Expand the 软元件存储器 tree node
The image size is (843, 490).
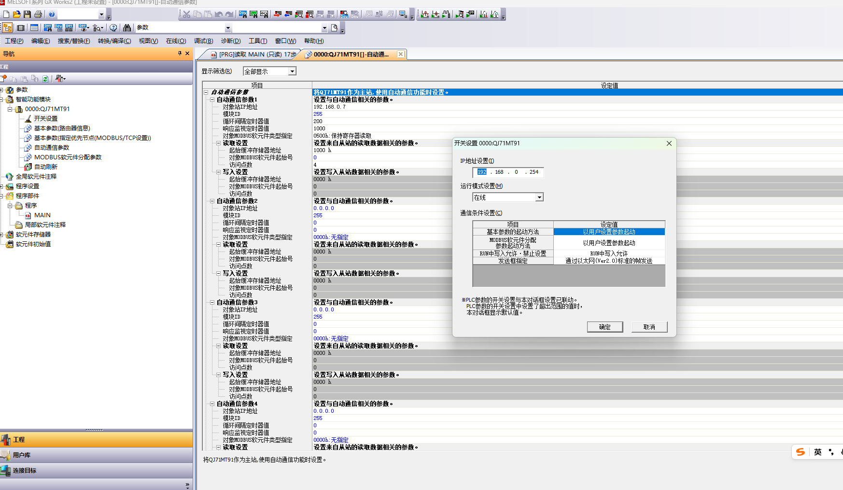pos(2,235)
